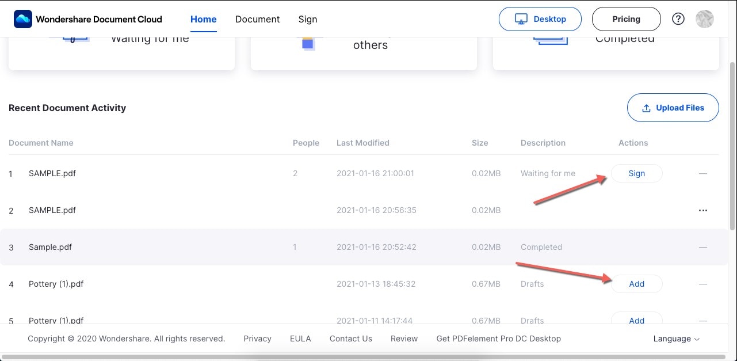Click the monitor icon in Desktop button

pyautogui.click(x=521, y=19)
